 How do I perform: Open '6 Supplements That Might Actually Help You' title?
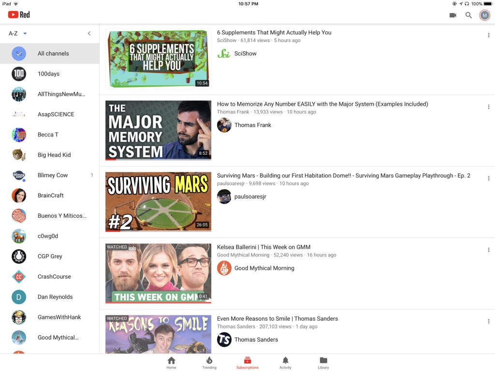pos(274,32)
